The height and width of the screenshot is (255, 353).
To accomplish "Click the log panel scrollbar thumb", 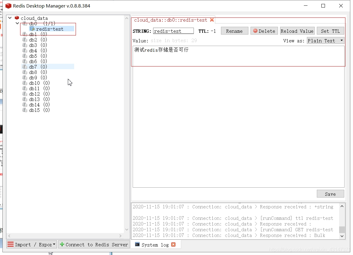I will click(342, 230).
